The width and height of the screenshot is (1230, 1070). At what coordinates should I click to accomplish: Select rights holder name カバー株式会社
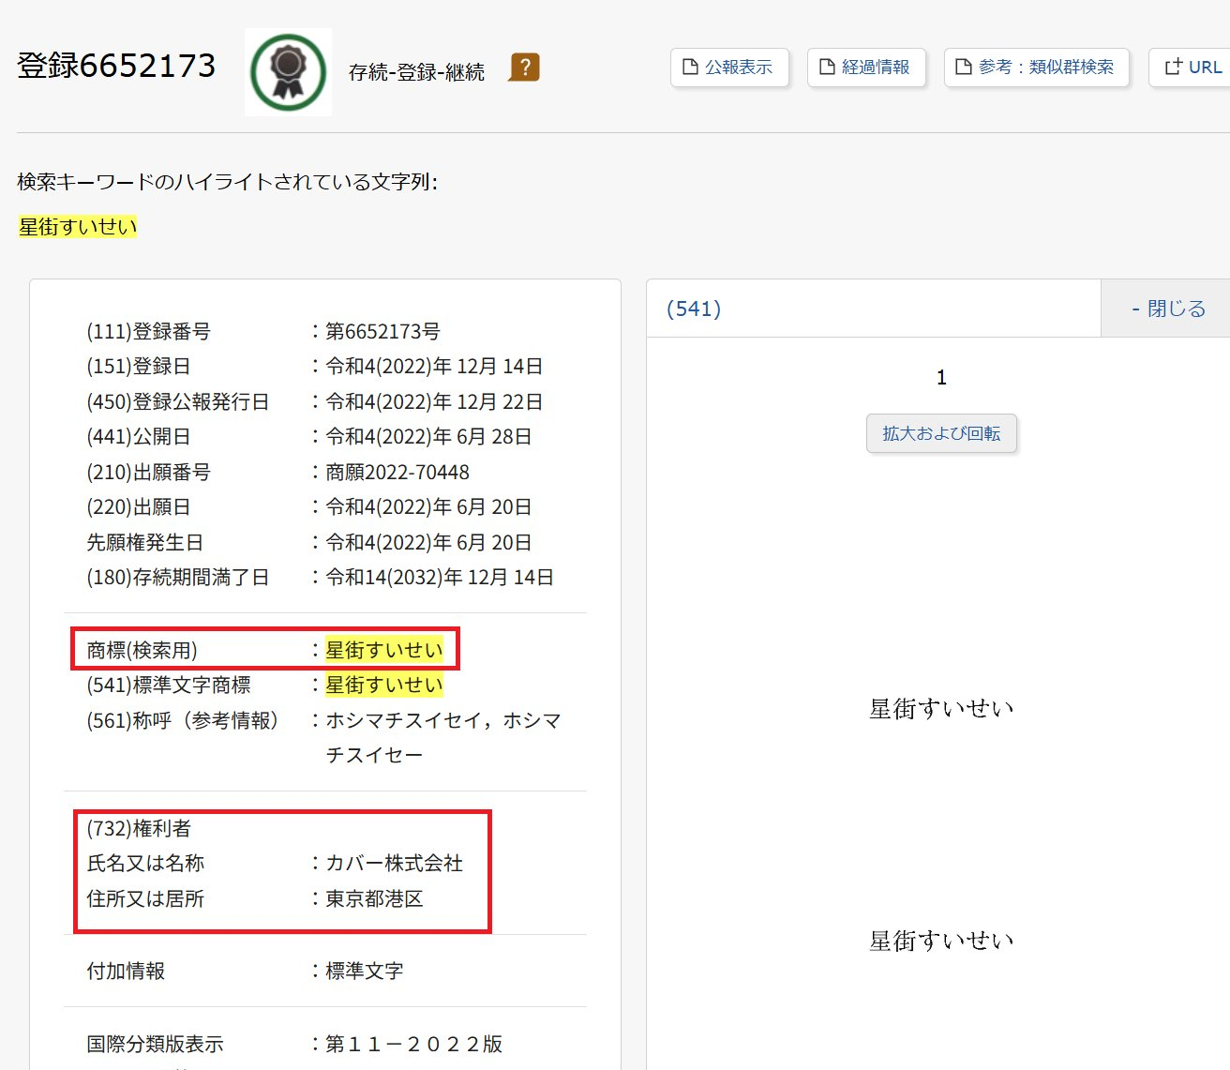click(x=394, y=864)
